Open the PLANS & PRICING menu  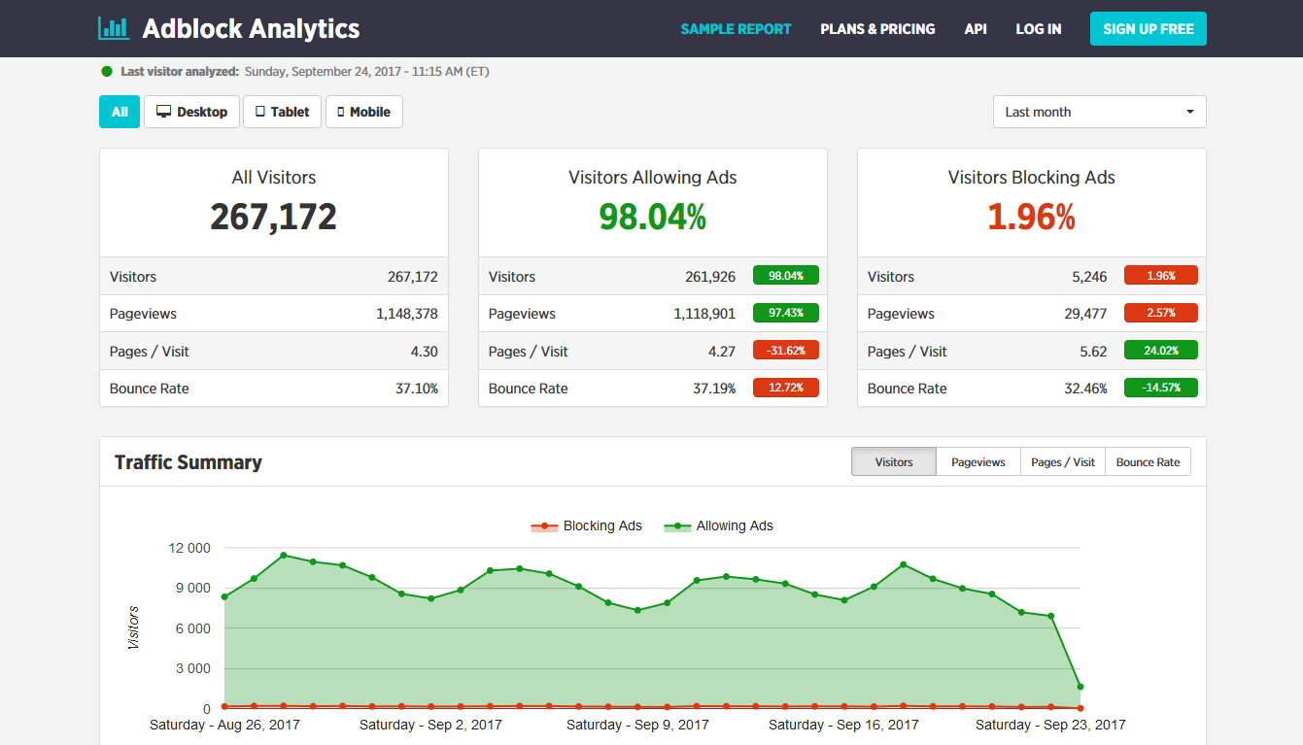pyautogui.click(x=877, y=29)
